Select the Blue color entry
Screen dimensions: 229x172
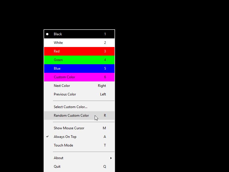click(x=79, y=69)
